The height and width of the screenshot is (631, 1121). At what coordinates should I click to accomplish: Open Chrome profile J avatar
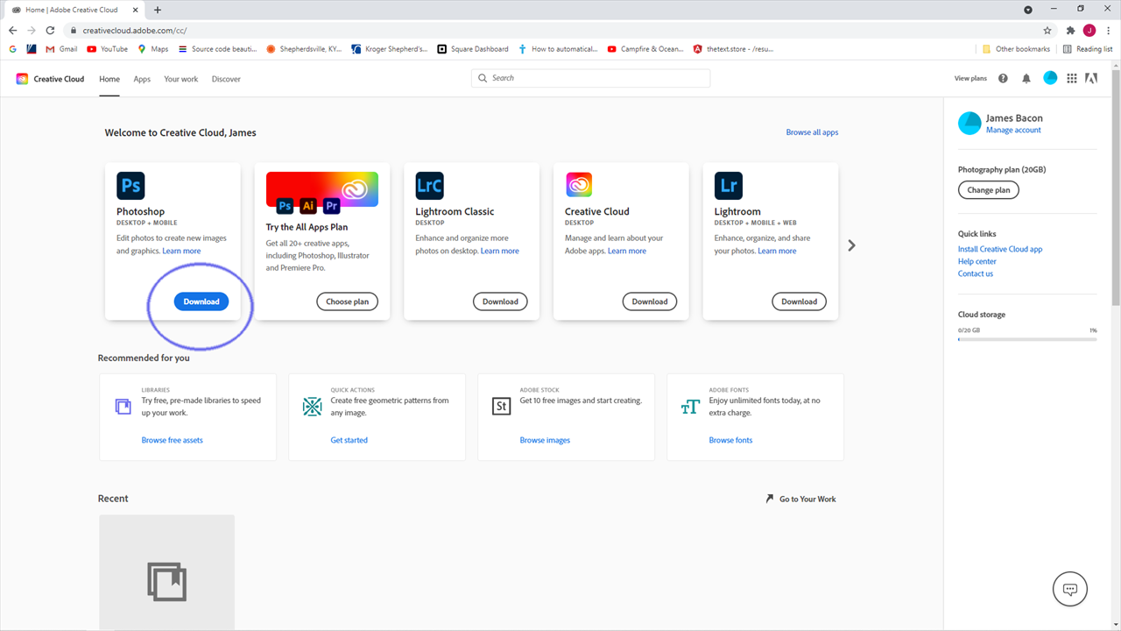pos(1089,30)
